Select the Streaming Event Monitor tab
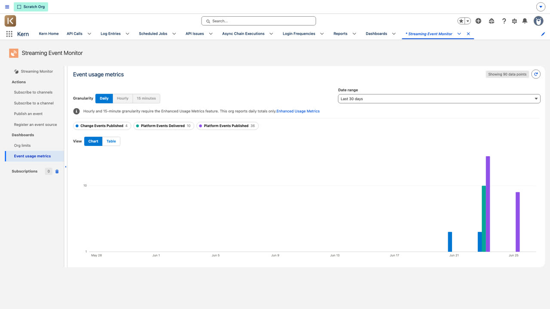Image resolution: width=550 pixels, height=309 pixels. (429, 33)
